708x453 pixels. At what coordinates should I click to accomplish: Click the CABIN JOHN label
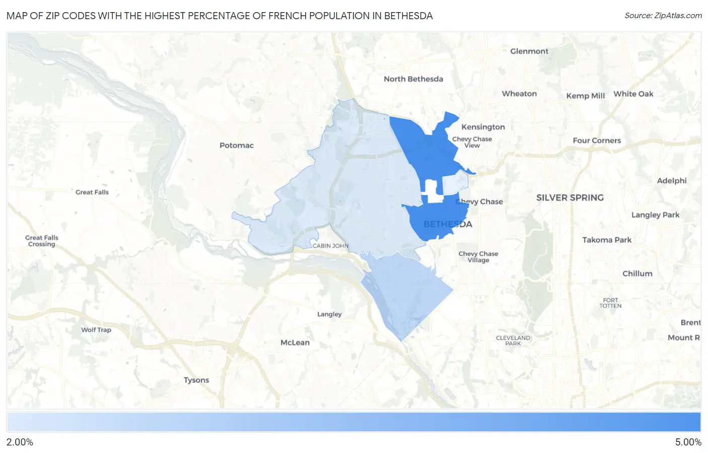pyautogui.click(x=330, y=246)
